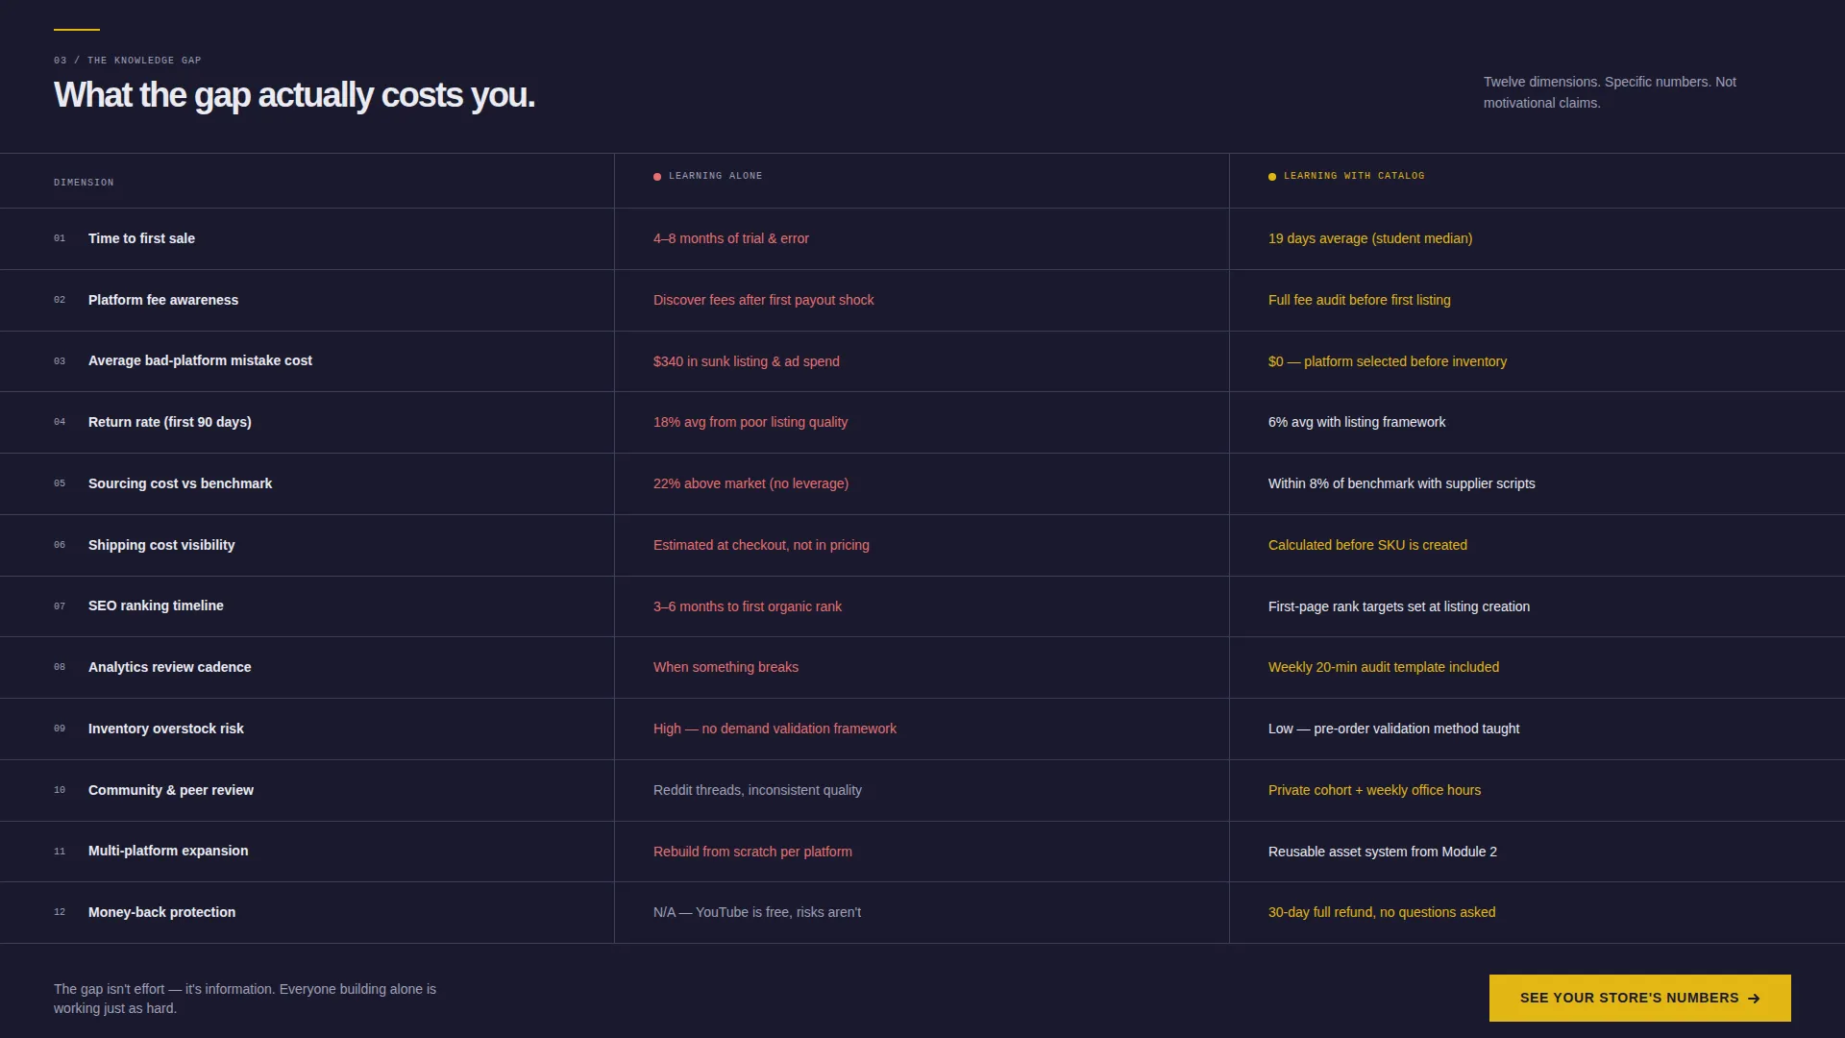Screen dimensions: 1845x1038
Task: Click the Learning Alone column header
Action: [x=715, y=176]
